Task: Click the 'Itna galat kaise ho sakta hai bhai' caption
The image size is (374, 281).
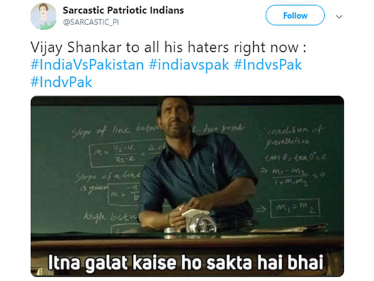Action: (186, 262)
